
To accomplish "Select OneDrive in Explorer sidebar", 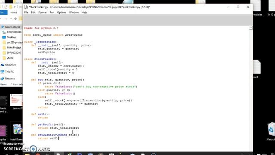I will (10, 65).
